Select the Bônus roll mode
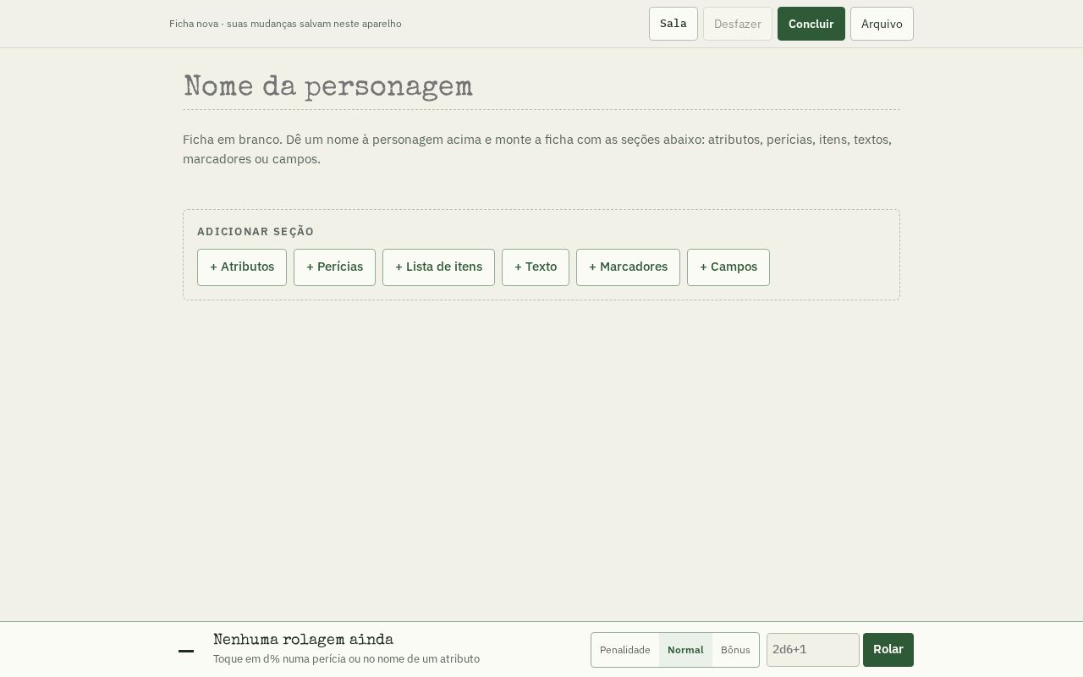Image resolution: width=1083 pixels, height=677 pixels. pos(735,650)
